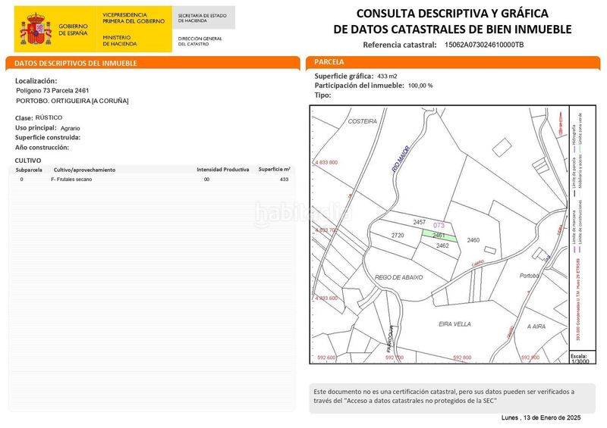Click the F- Frutales secano crop cell

[71, 180]
